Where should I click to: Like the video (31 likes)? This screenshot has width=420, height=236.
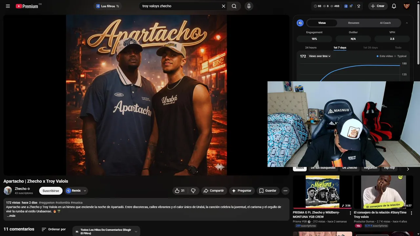pos(179,191)
